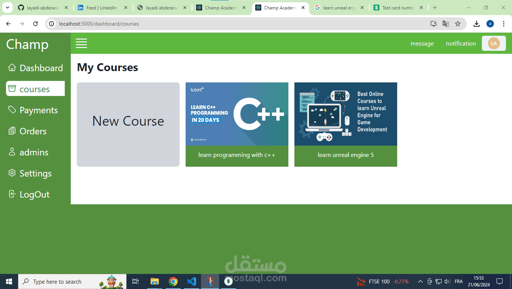
Task: Open Chrome three-dot menu
Action: (504, 24)
